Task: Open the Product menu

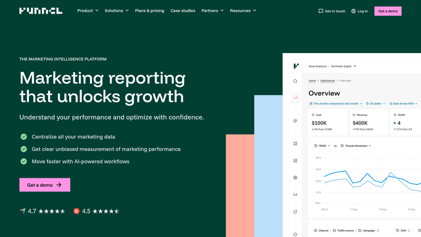Action: [x=88, y=10]
